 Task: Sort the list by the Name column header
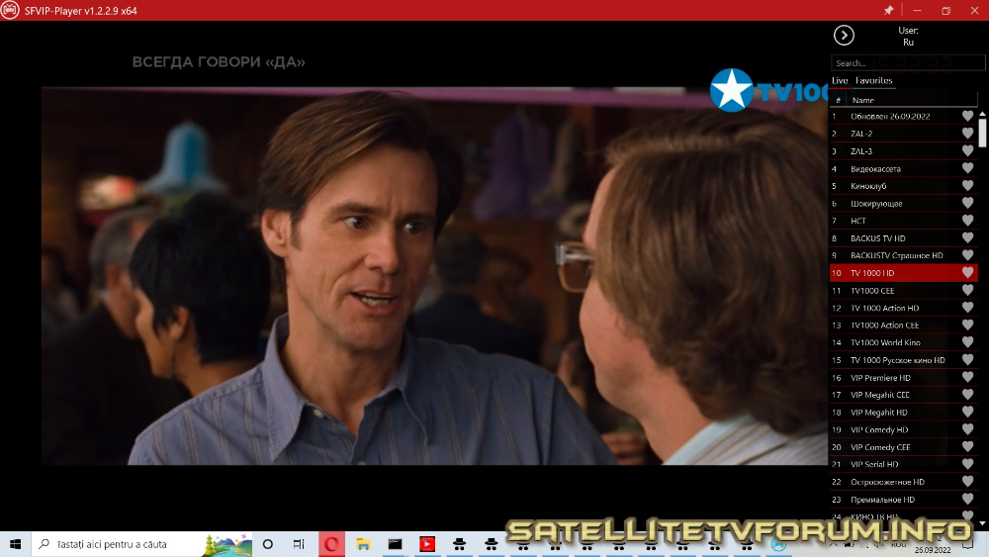(862, 100)
